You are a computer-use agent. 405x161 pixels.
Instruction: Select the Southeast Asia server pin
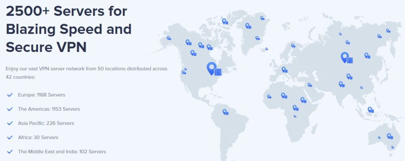(371, 110)
